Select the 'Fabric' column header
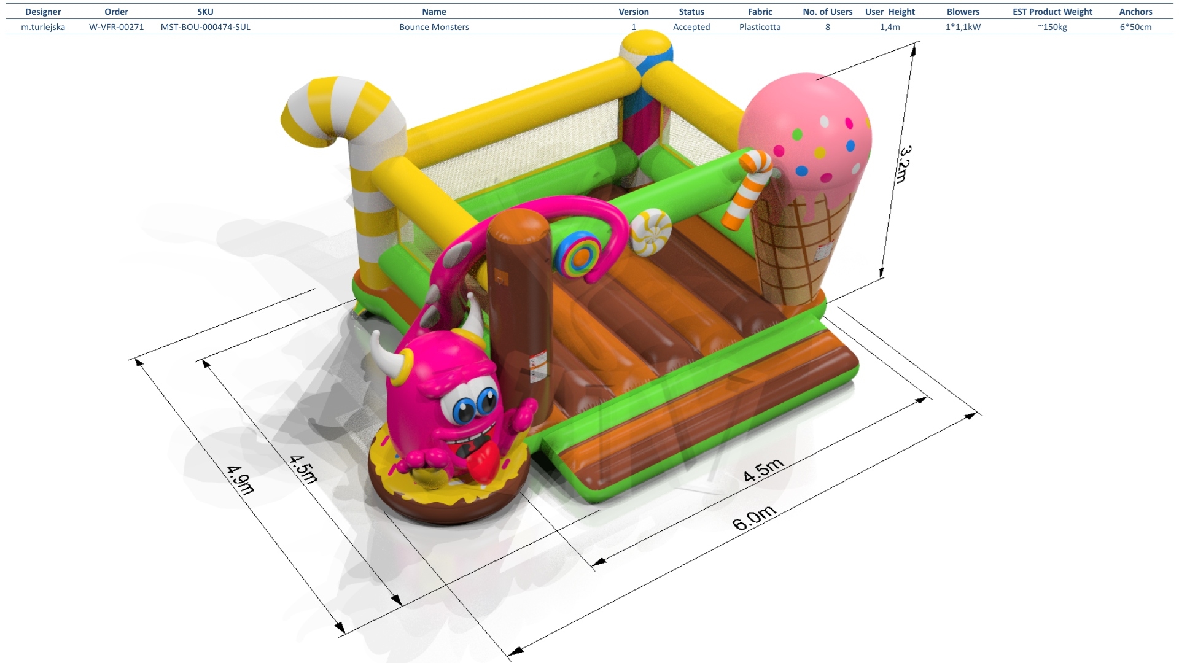This screenshot has width=1179, height=663. coord(760,12)
